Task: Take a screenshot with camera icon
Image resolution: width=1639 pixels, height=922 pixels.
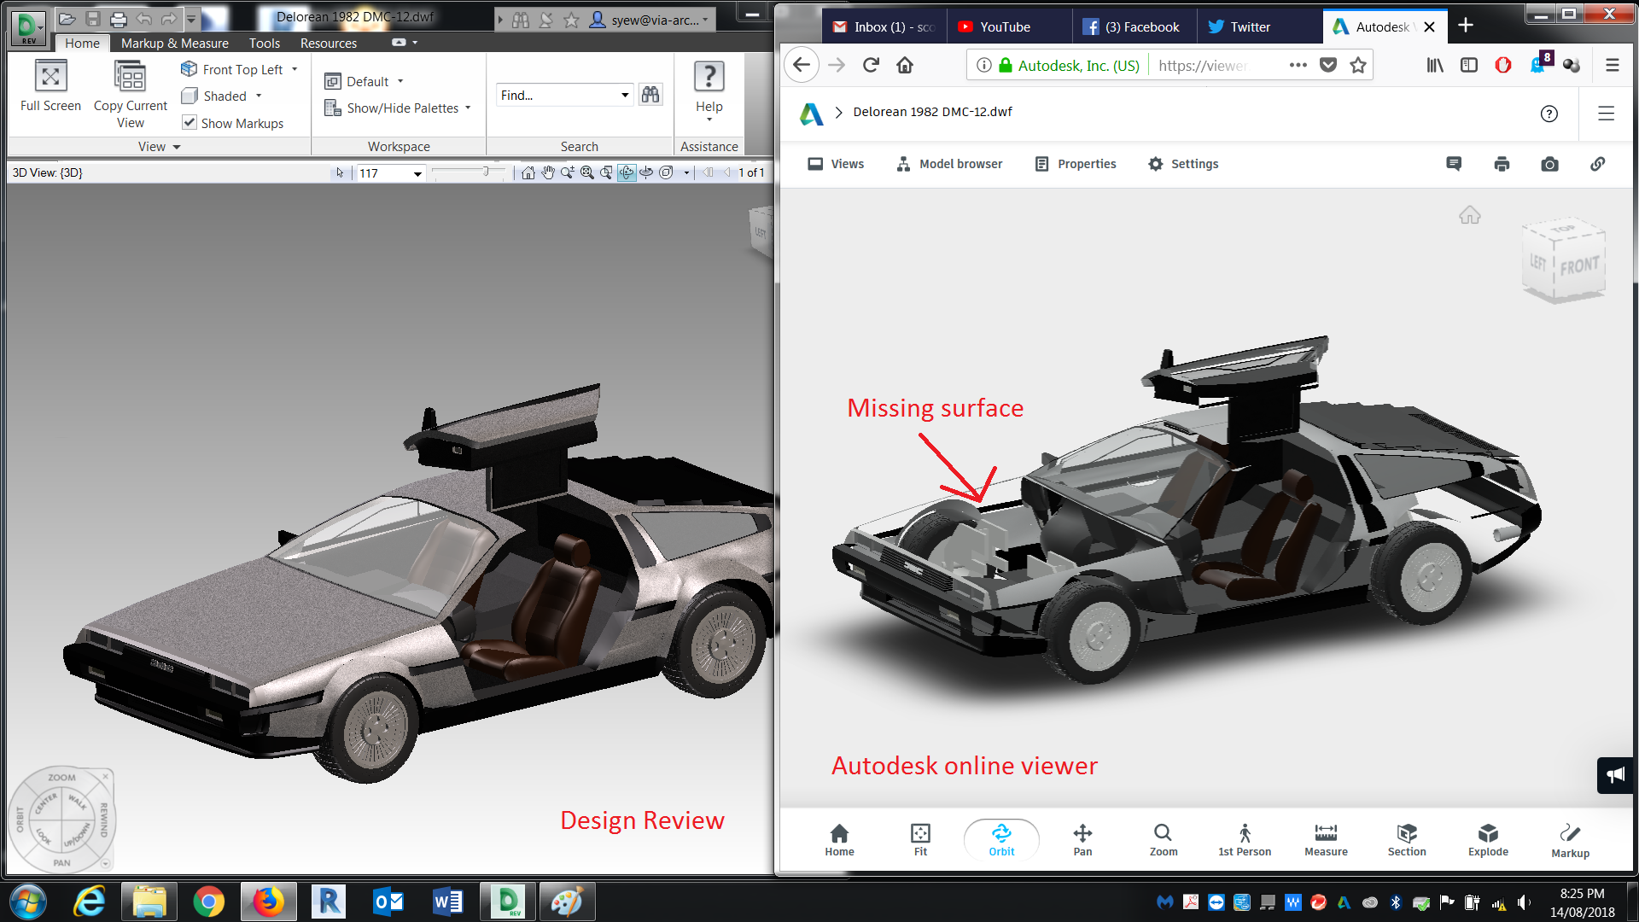Action: [1549, 164]
